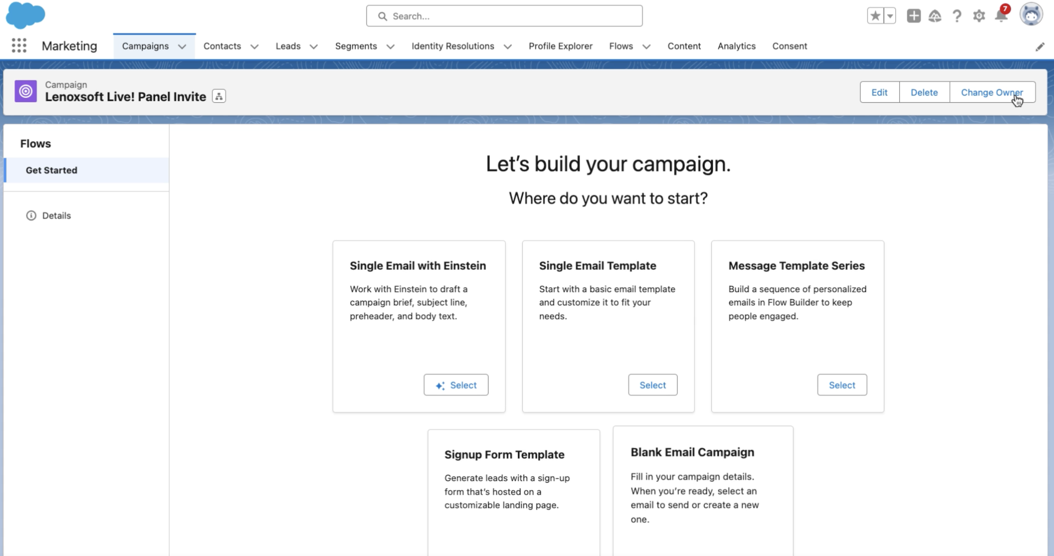Open the Global Actions plus icon
The width and height of the screenshot is (1054, 556).
click(913, 16)
